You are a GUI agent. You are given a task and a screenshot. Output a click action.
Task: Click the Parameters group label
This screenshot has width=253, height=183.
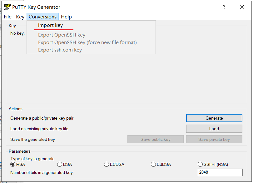20,151
